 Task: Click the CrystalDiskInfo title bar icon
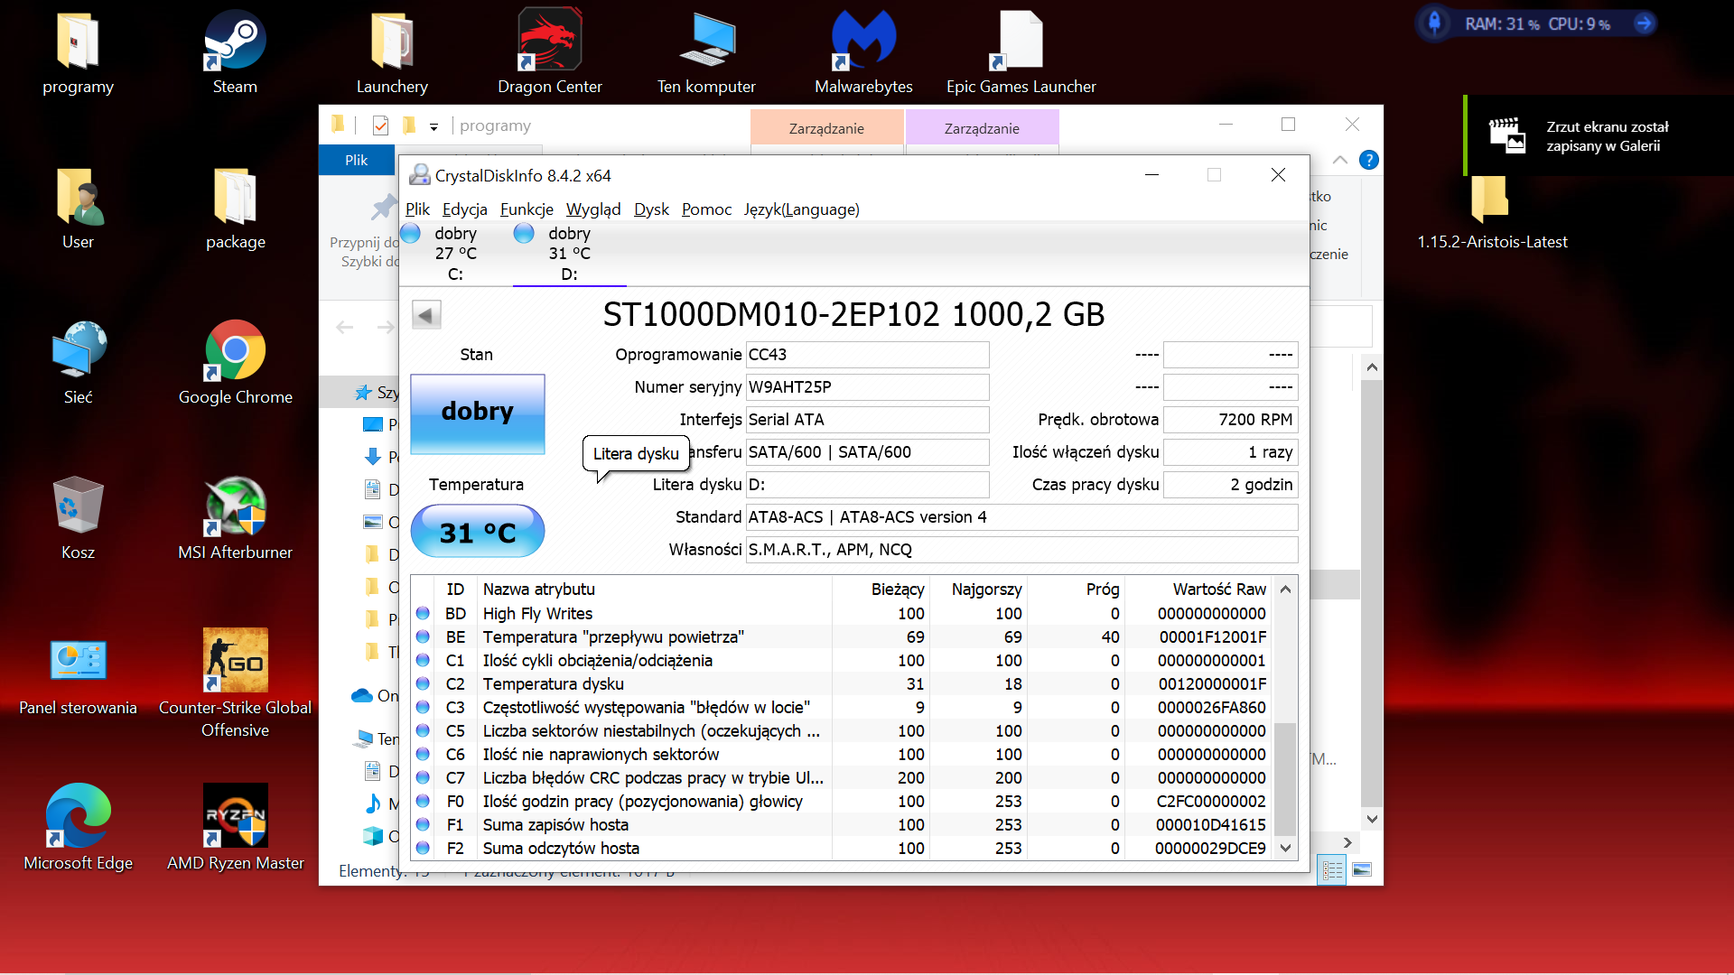(x=420, y=175)
